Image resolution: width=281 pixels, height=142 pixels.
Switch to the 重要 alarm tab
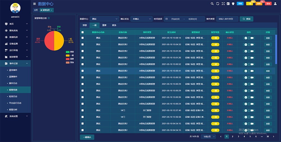(104, 25)
